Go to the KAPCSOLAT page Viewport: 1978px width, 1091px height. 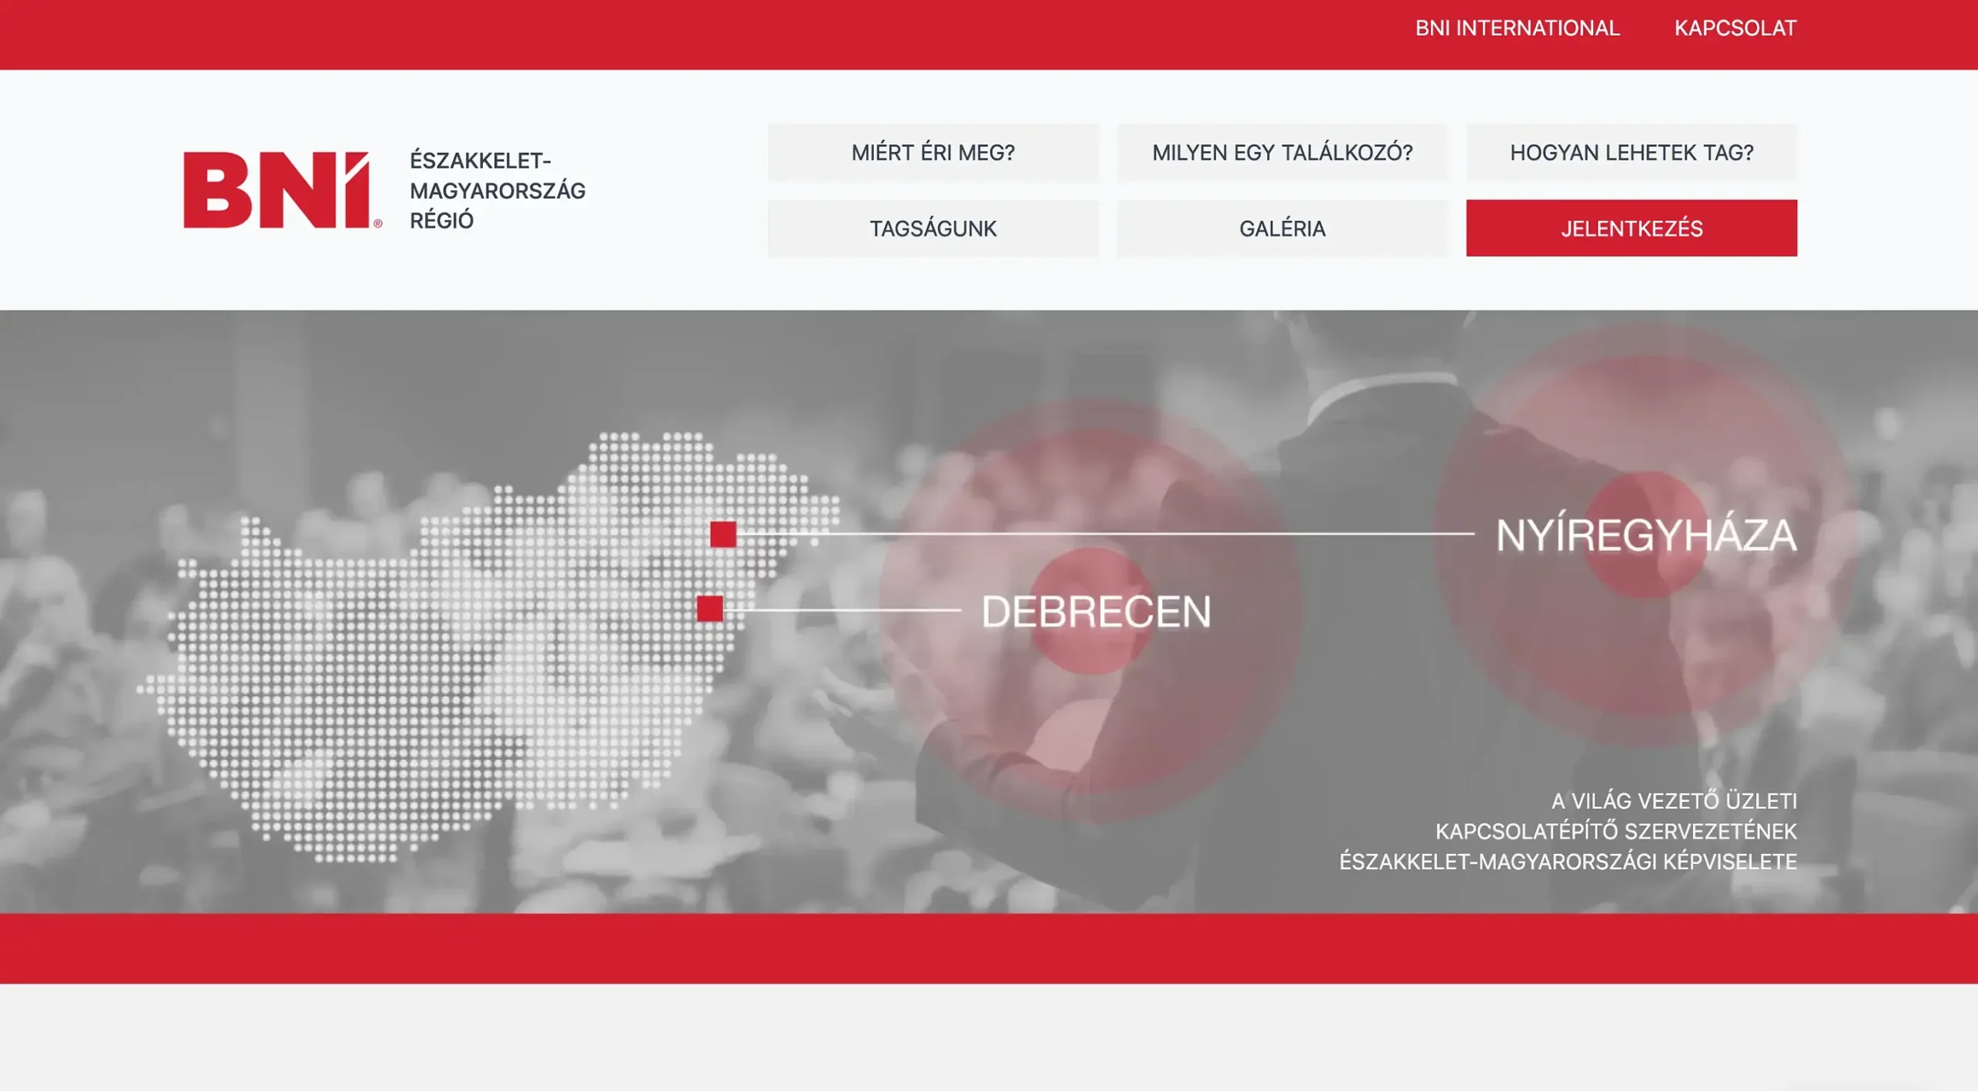pos(1735,29)
